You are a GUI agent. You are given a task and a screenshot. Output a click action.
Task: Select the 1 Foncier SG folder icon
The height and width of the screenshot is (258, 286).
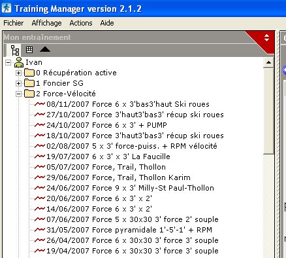pos(29,83)
